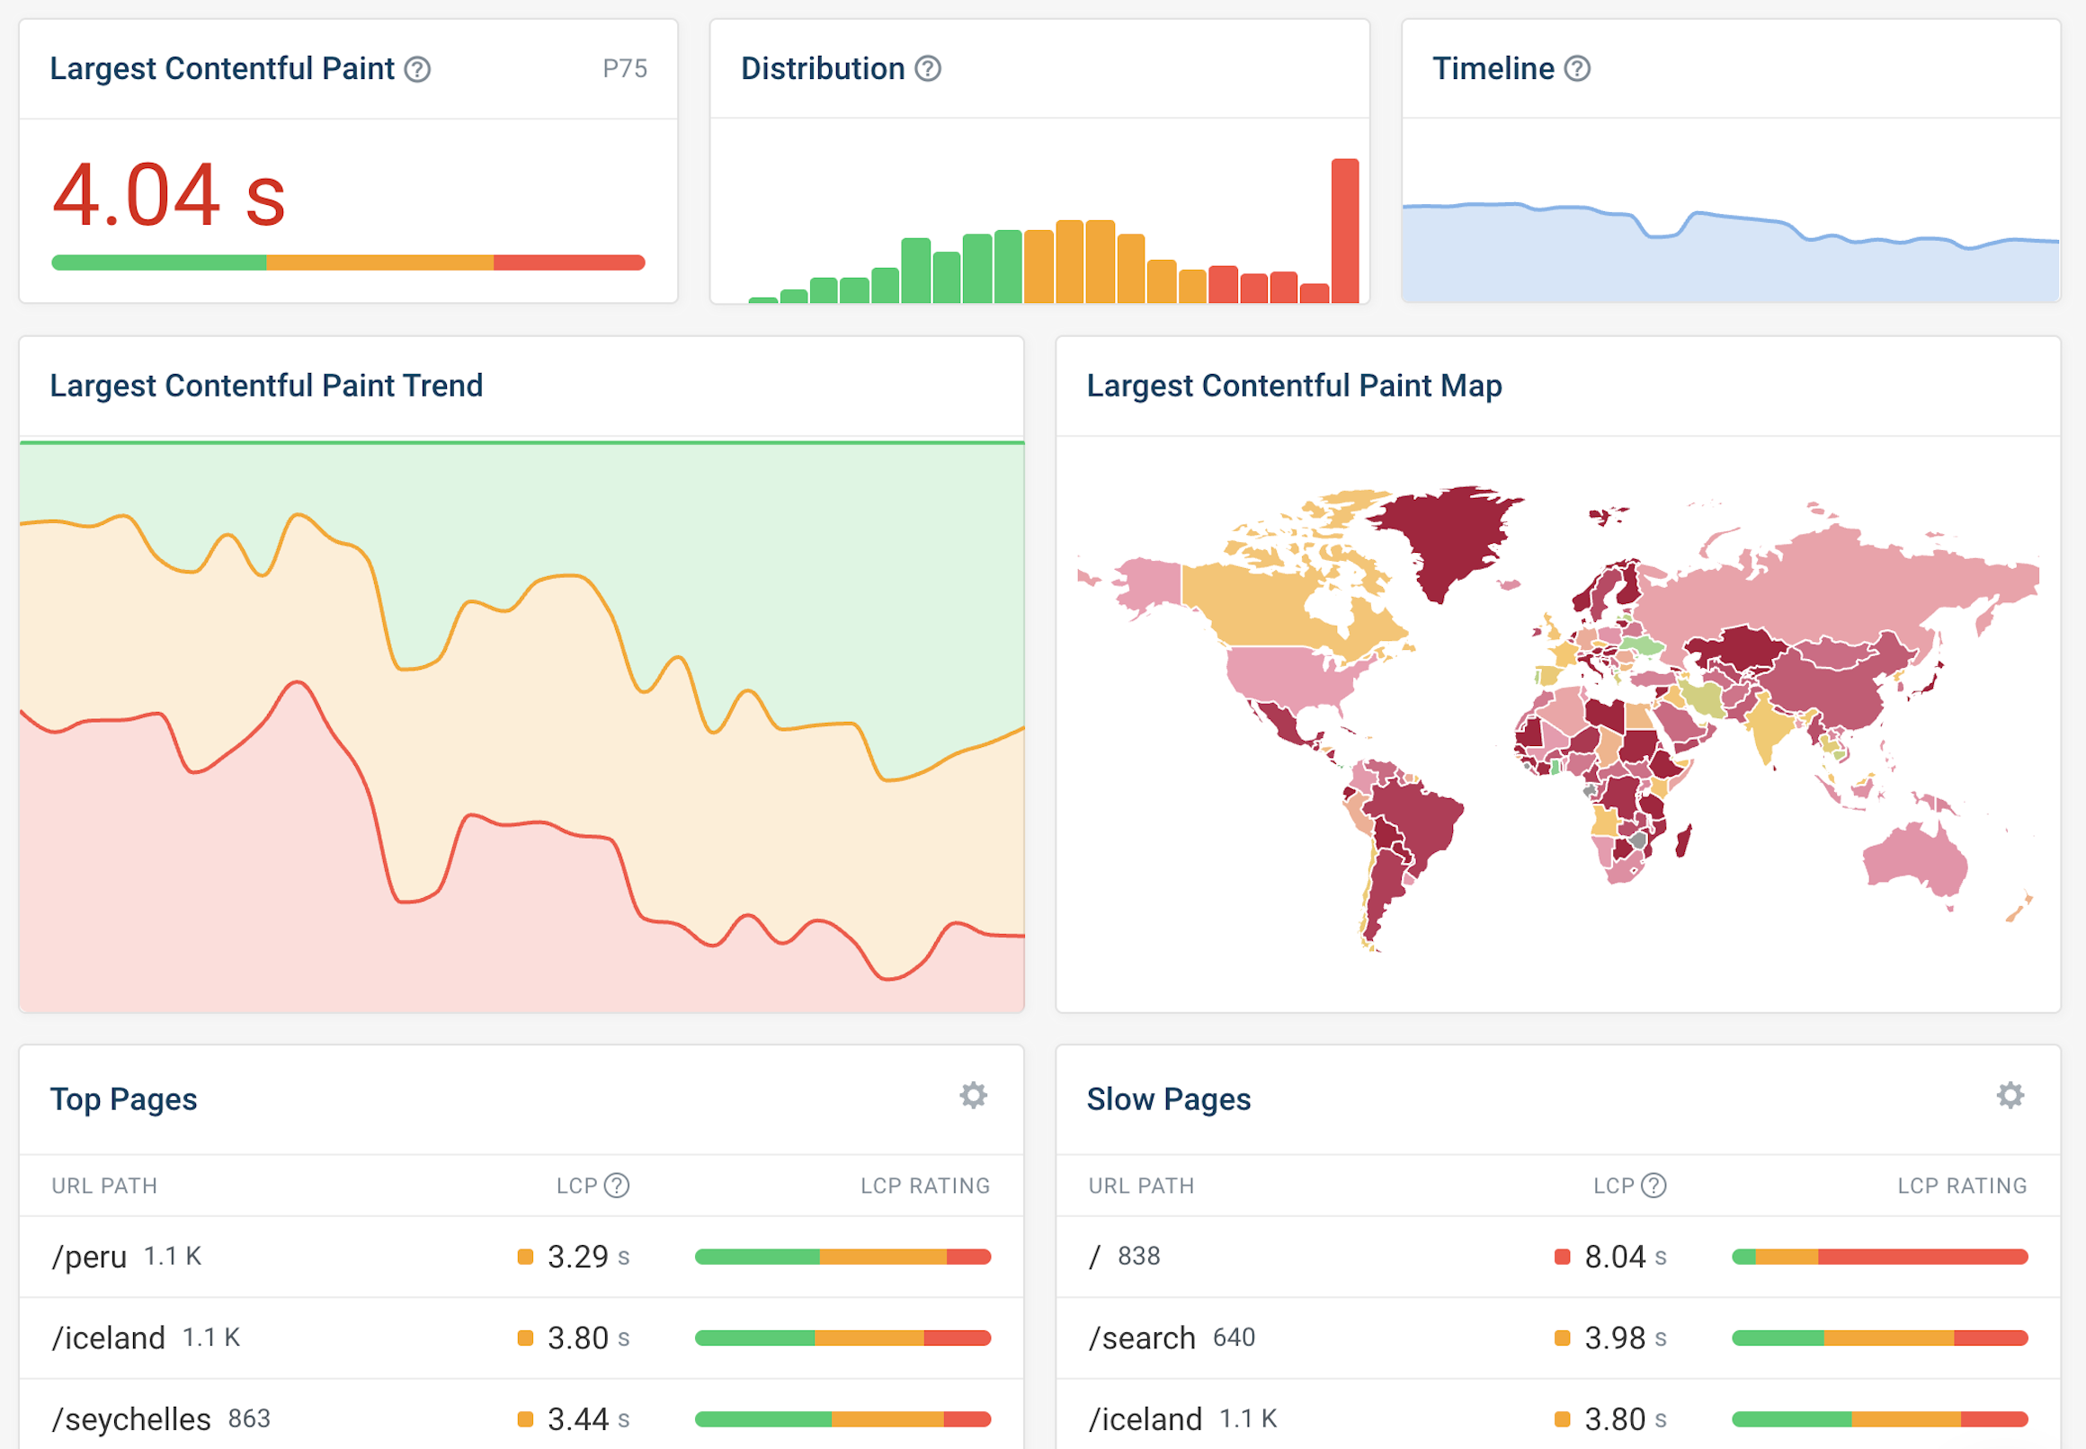Open the Distribution help icon
This screenshot has height=1449, width=2086.
click(928, 68)
